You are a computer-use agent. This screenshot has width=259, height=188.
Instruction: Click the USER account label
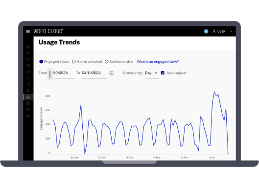click(x=221, y=31)
